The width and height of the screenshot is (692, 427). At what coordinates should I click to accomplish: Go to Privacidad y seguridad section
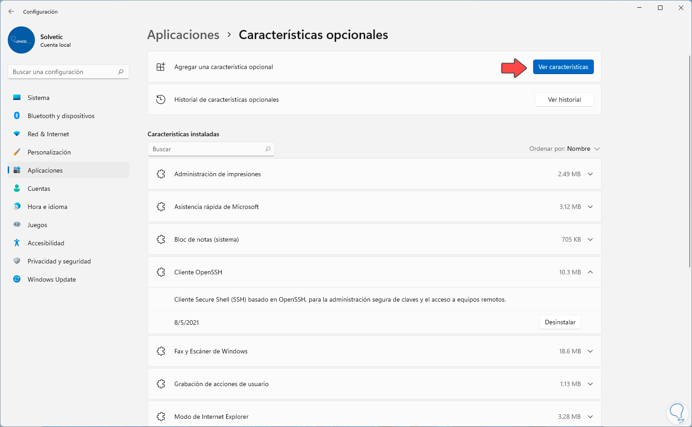[x=59, y=261]
